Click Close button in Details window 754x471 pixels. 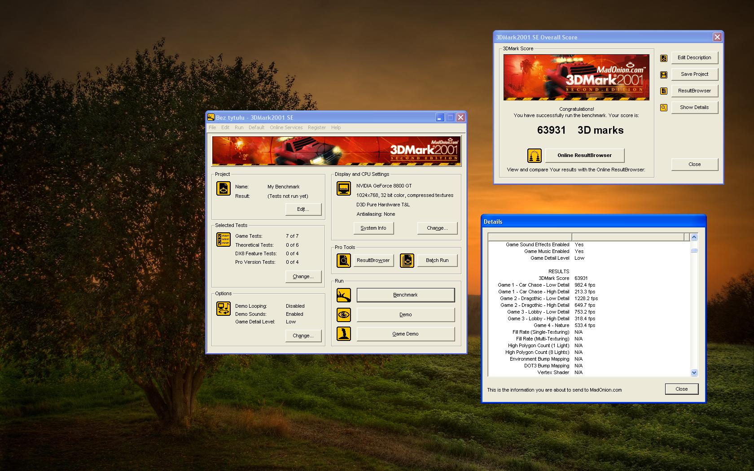(682, 389)
